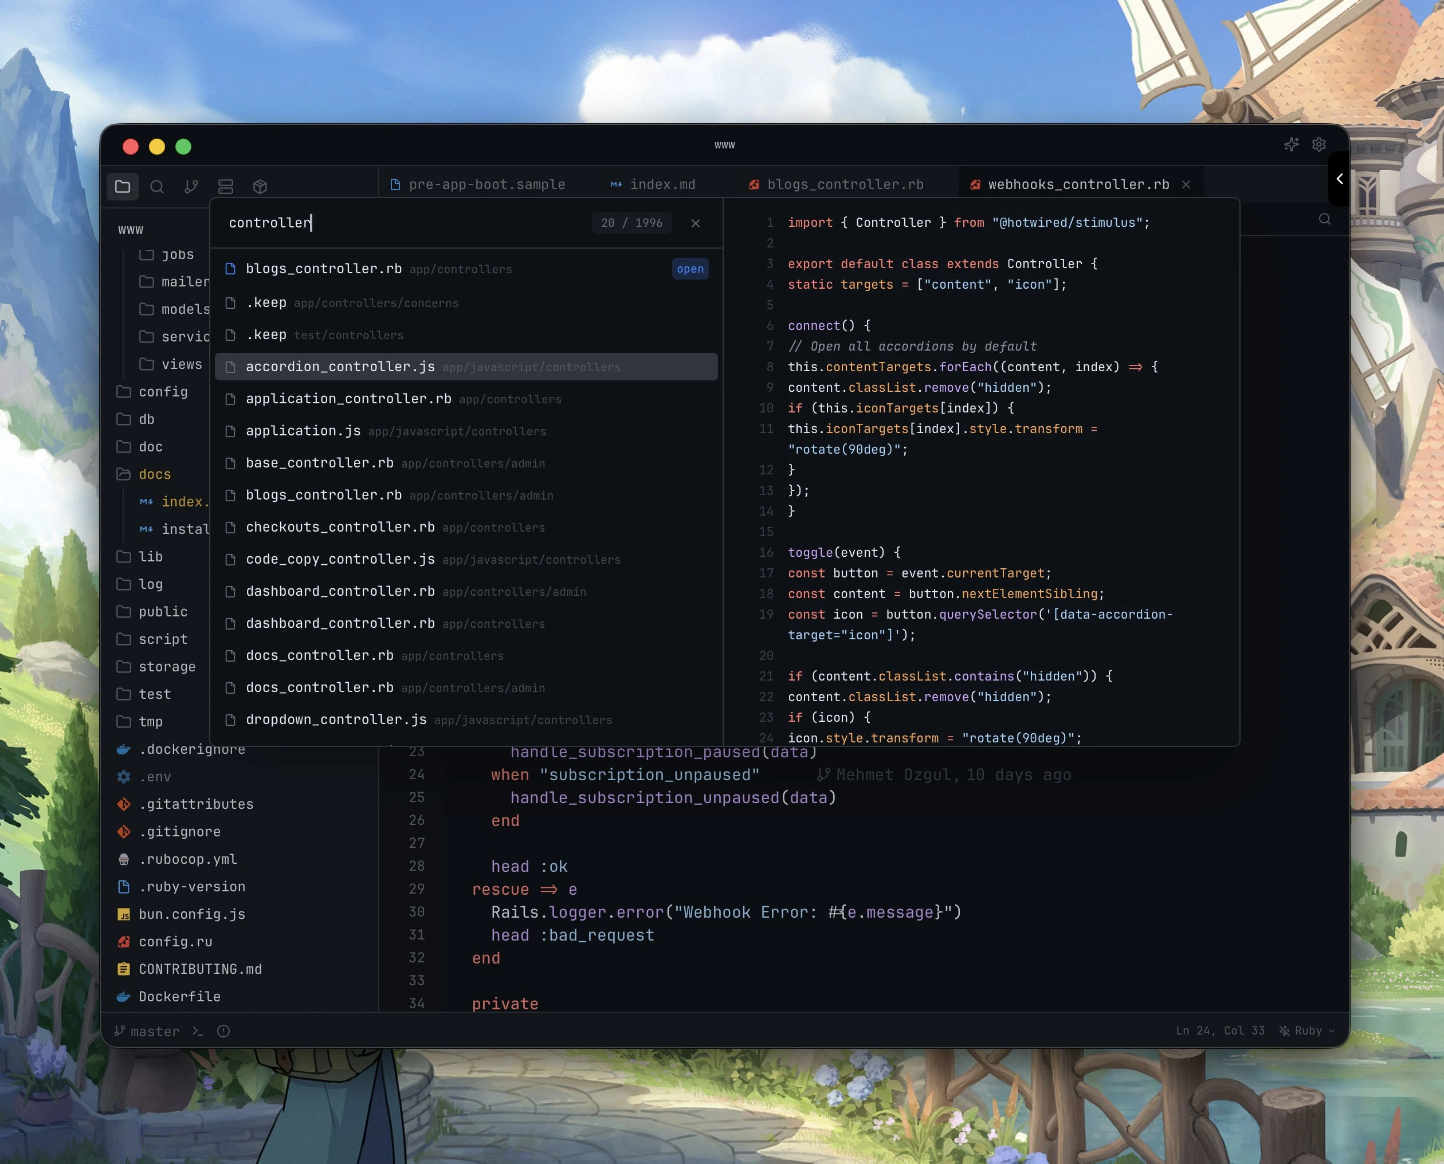The width and height of the screenshot is (1444, 1164).
Task: Toggle the terminal icon in status bar
Action: tap(198, 1031)
